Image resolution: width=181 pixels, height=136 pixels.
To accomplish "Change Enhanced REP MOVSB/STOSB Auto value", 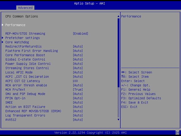I will [x=78, y=111].
